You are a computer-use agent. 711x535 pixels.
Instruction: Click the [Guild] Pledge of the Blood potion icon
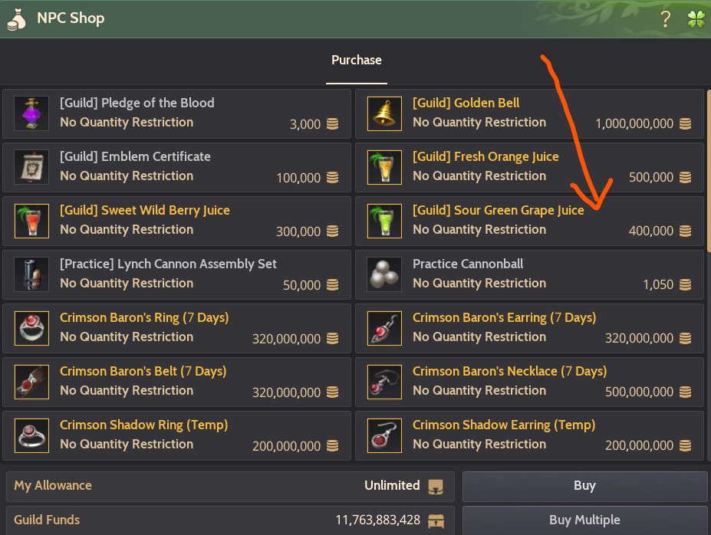tap(31, 113)
